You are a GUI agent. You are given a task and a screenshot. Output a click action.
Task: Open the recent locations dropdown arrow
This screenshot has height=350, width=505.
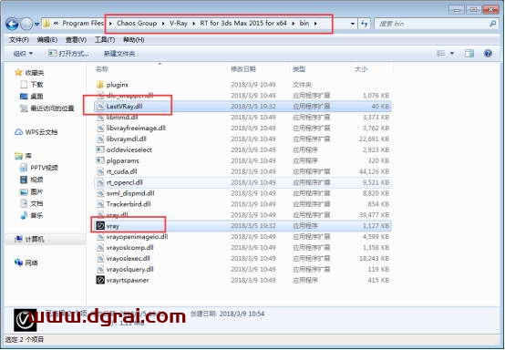(37, 24)
